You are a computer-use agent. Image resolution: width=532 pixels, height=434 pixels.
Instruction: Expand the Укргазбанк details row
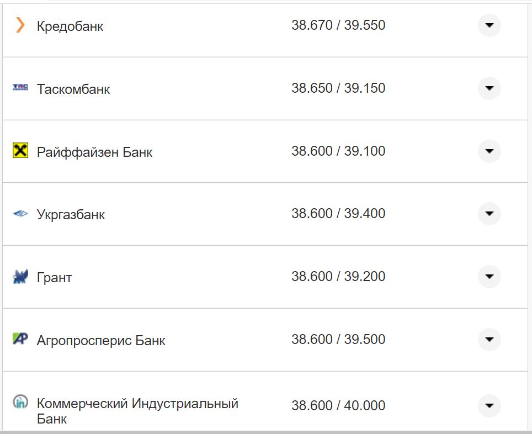pos(489,214)
